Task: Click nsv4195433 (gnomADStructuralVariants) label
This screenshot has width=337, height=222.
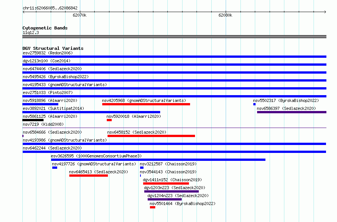Action: (65, 85)
